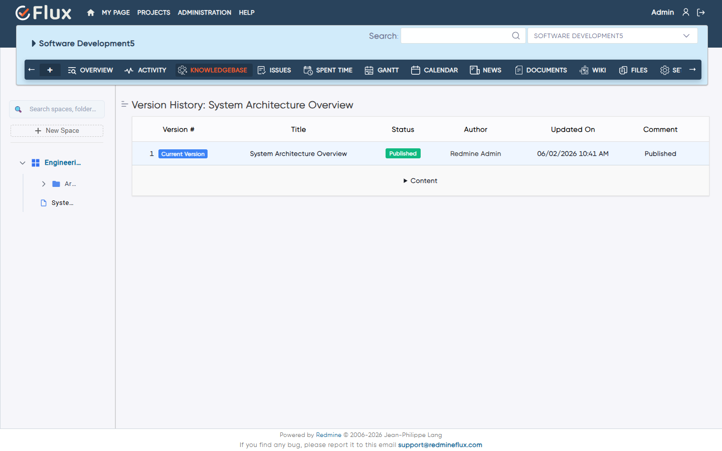Open the support@redmineflux.com email link
The width and height of the screenshot is (722, 451).
click(440, 445)
